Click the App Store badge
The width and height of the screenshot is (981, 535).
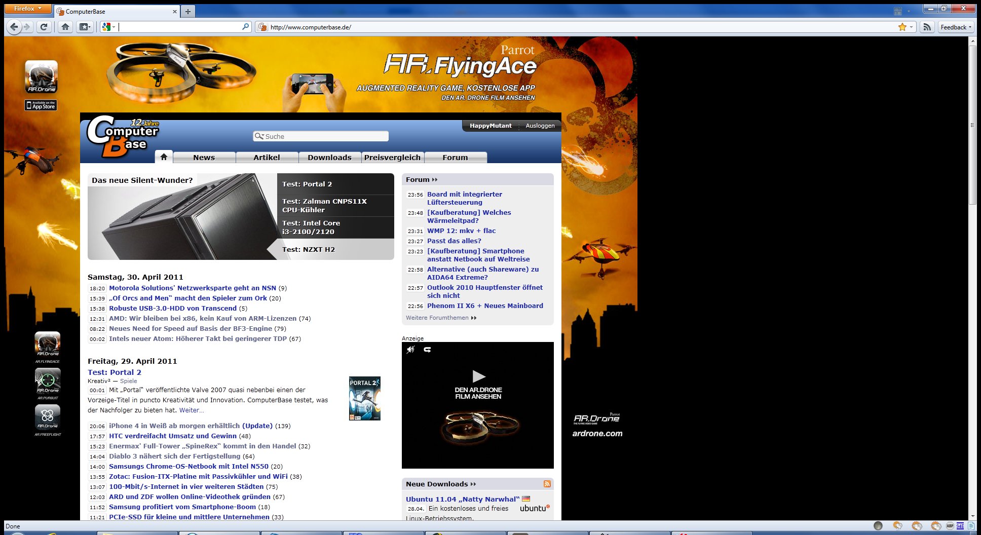pos(41,105)
